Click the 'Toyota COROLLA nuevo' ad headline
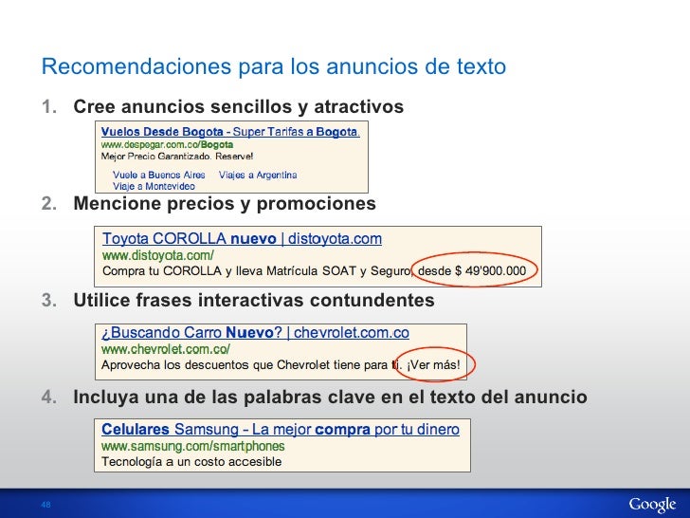 [242, 239]
